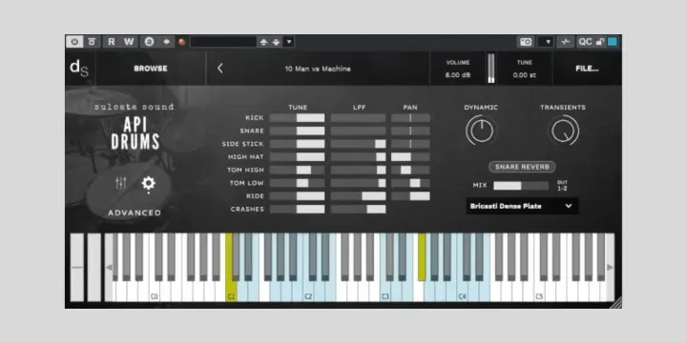The width and height of the screenshot is (687, 343).
Task: Adjust the CRASHES tune slider
Action: [297, 209]
